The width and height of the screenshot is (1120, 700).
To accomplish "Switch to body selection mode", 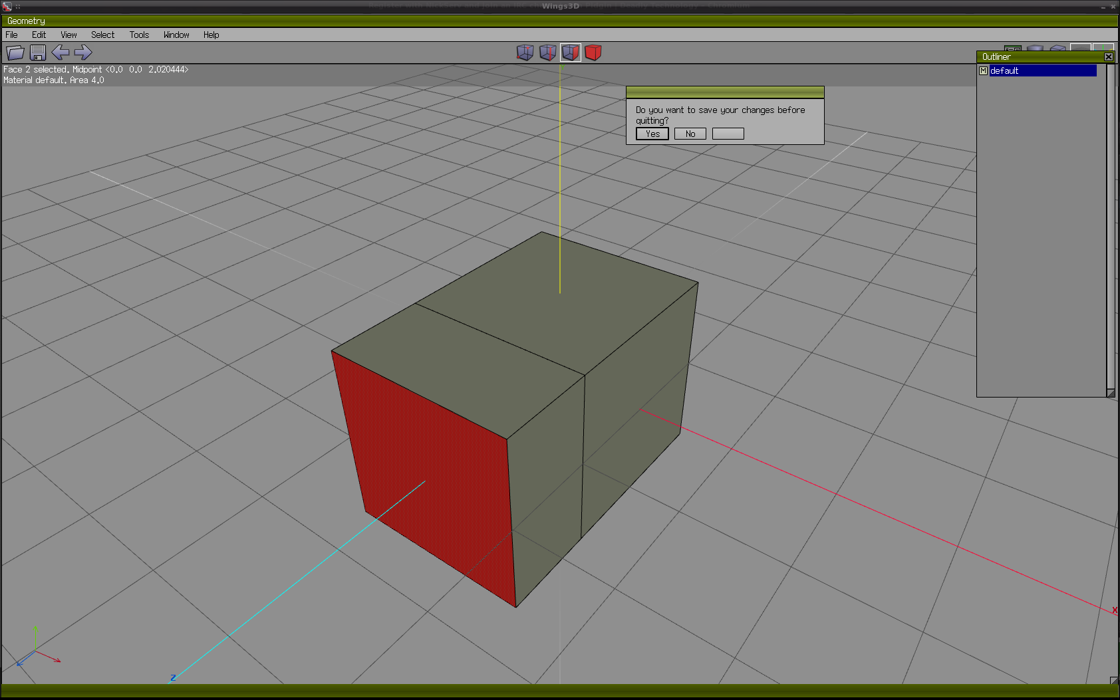I will coord(593,53).
